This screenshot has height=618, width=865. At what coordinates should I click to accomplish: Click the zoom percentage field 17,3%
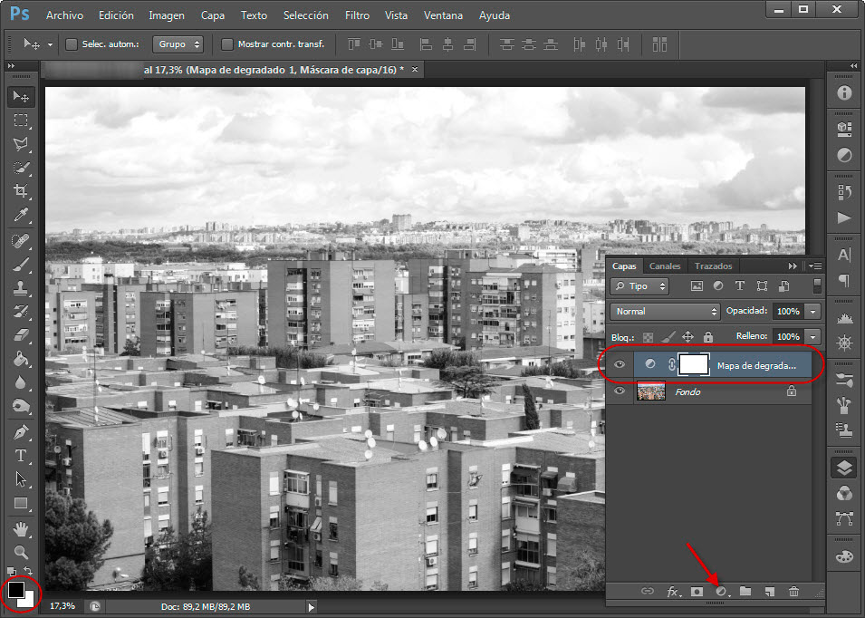click(62, 606)
